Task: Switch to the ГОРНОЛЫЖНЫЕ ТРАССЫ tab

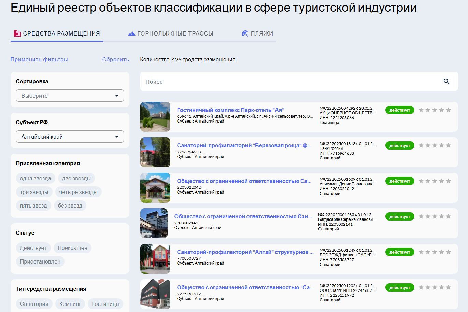Action: [171, 33]
